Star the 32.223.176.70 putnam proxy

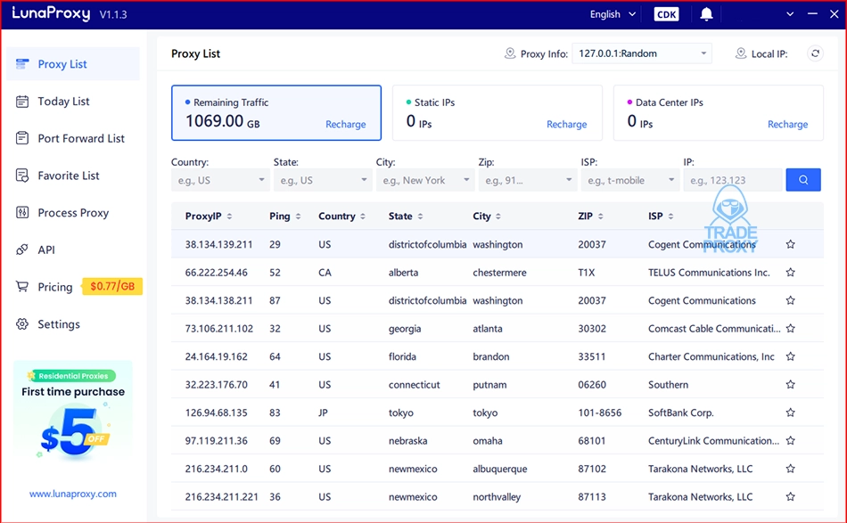[x=790, y=385]
